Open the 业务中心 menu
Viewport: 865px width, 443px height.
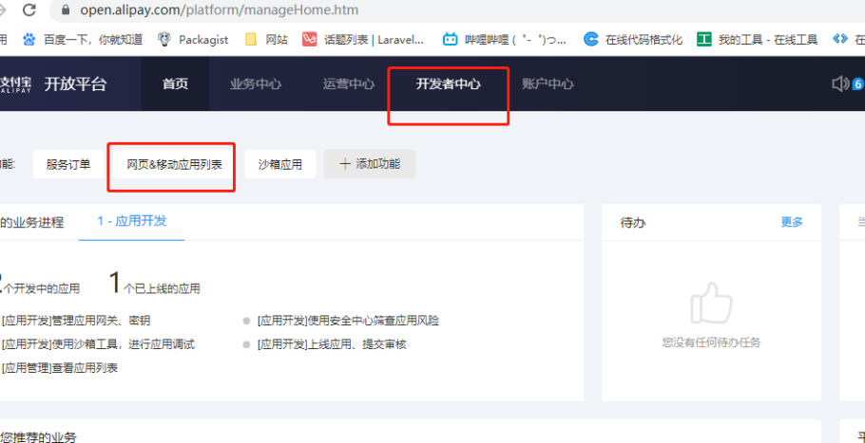coord(256,83)
